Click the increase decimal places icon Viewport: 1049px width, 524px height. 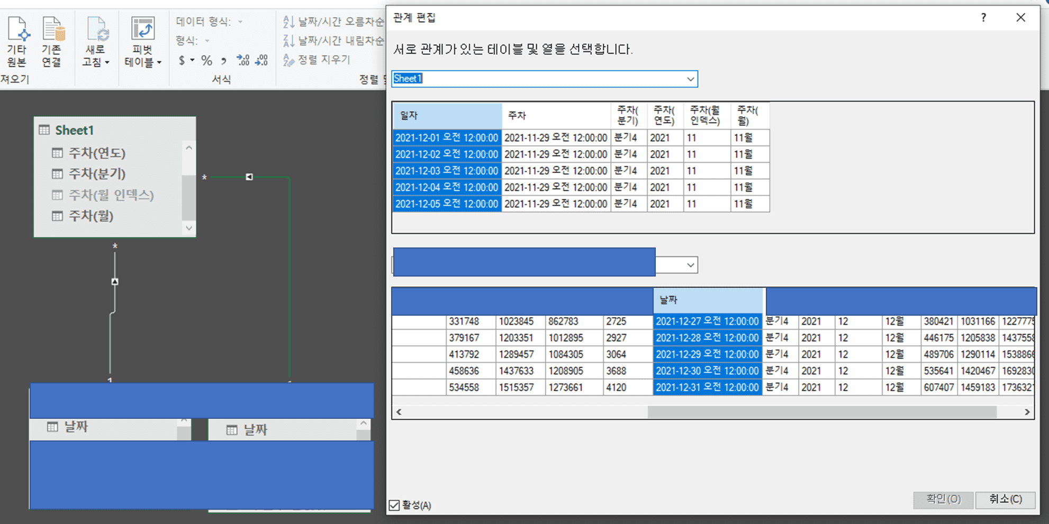click(x=243, y=60)
